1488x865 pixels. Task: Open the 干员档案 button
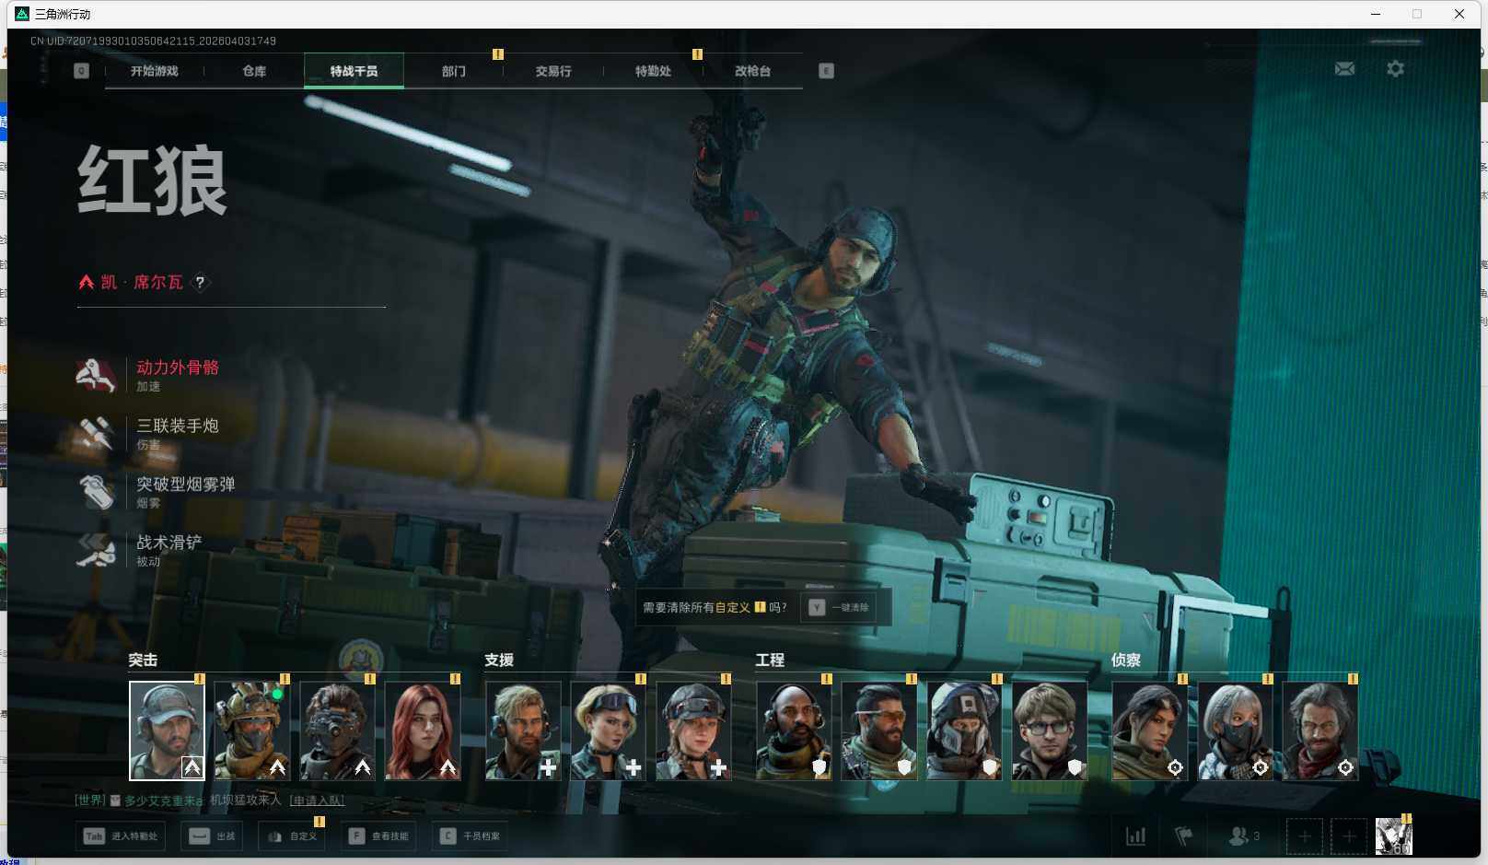(471, 836)
